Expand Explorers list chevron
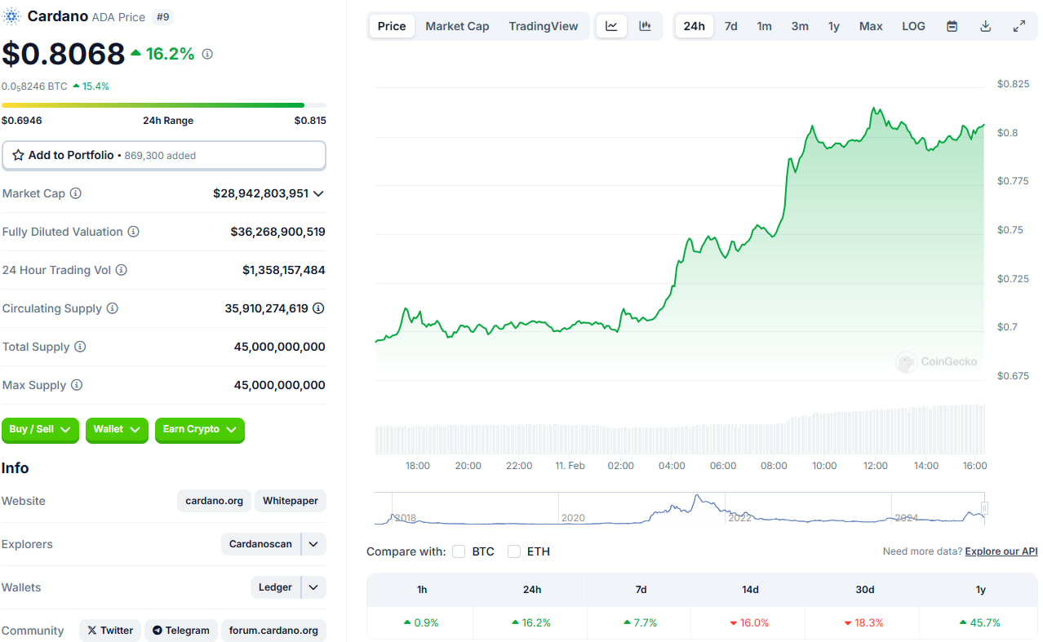Viewport: 1043px width, 642px height. pyautogui.click(x=313, y=544)
